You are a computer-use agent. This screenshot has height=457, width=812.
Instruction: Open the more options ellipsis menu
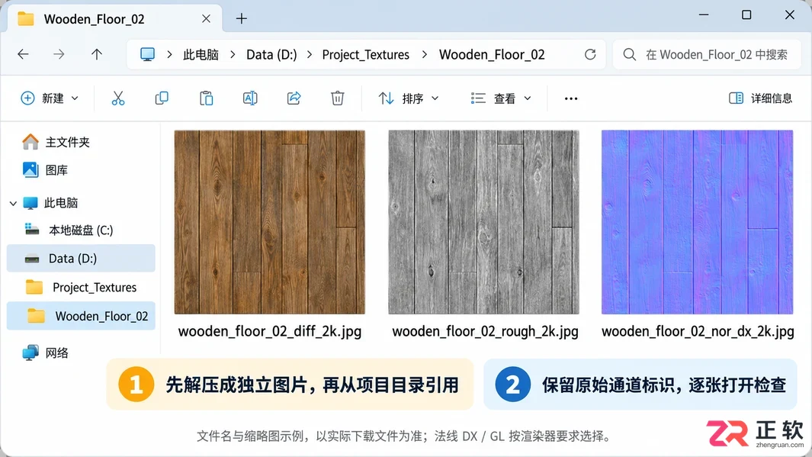[570, 98]
